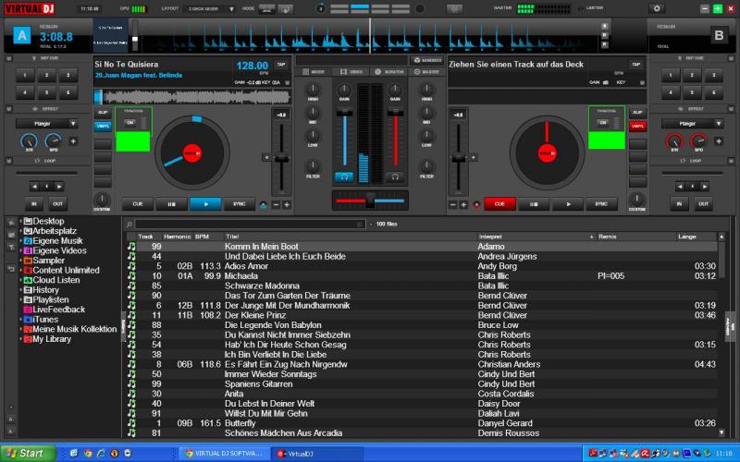Switch to the VIDEO mixer tab
Image resolution: width=740 pixels, height=462 pixels.
(351, 71)
